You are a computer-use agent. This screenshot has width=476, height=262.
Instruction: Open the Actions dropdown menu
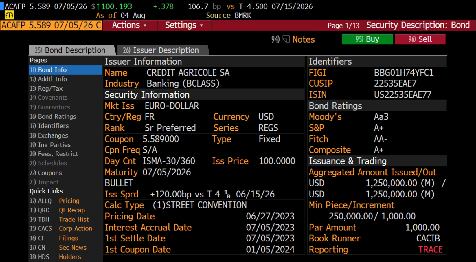(x=129, y=25)
